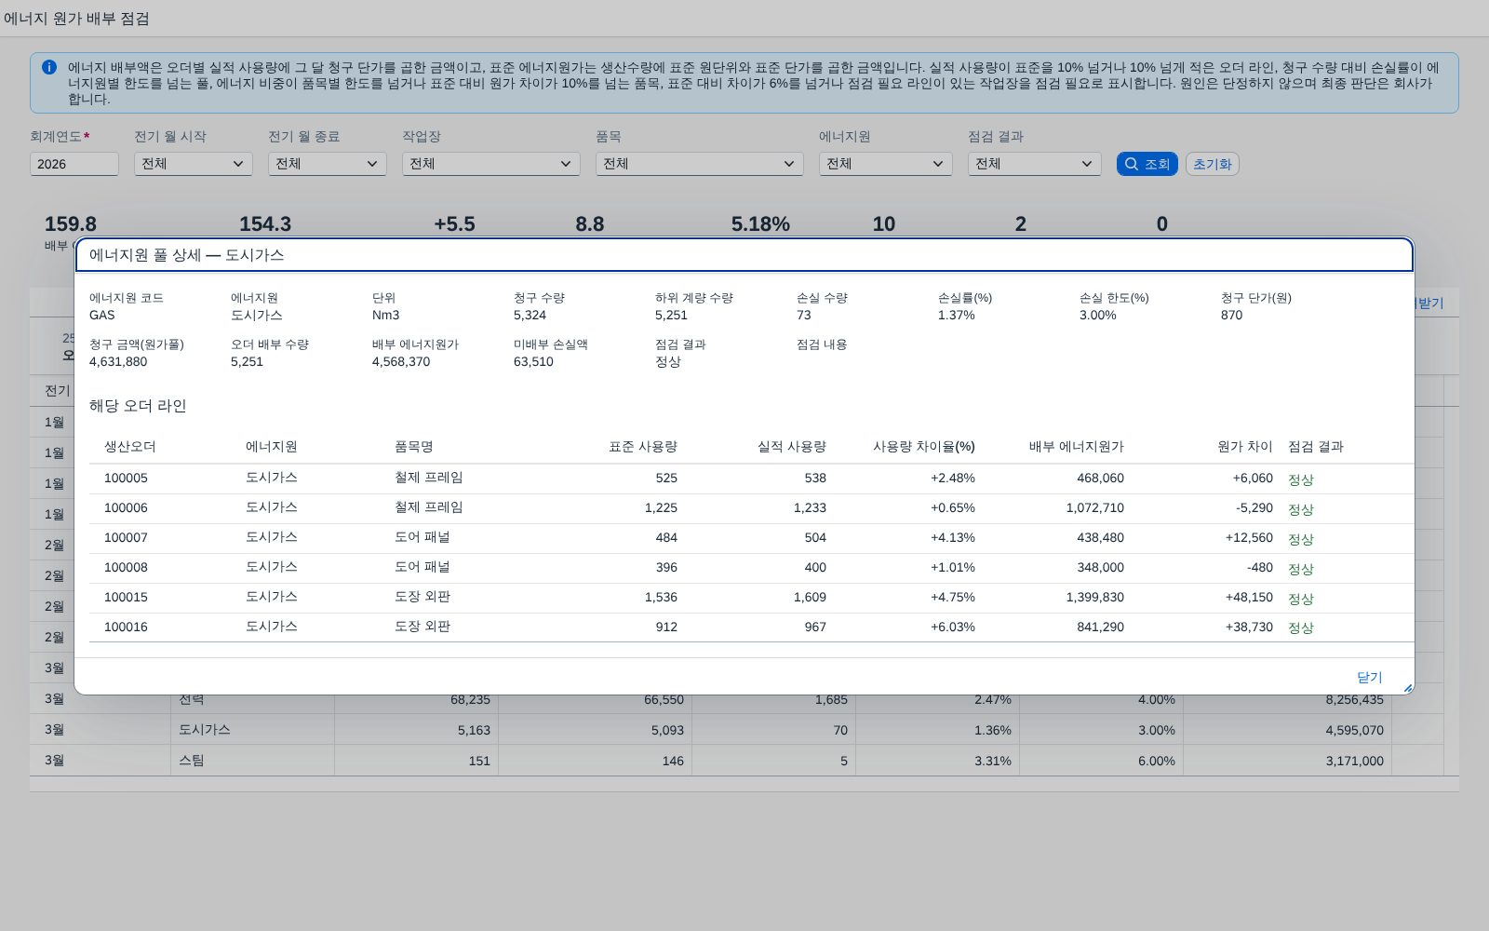
Task: Click the search icon on 조회 button
Action: coord(1132,164)
